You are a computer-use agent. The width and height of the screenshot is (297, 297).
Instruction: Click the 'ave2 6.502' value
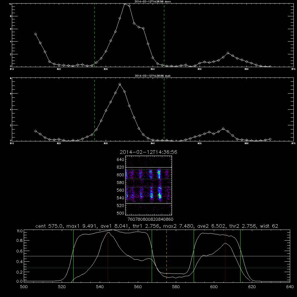pyautogui.click(x=211, y=226)
